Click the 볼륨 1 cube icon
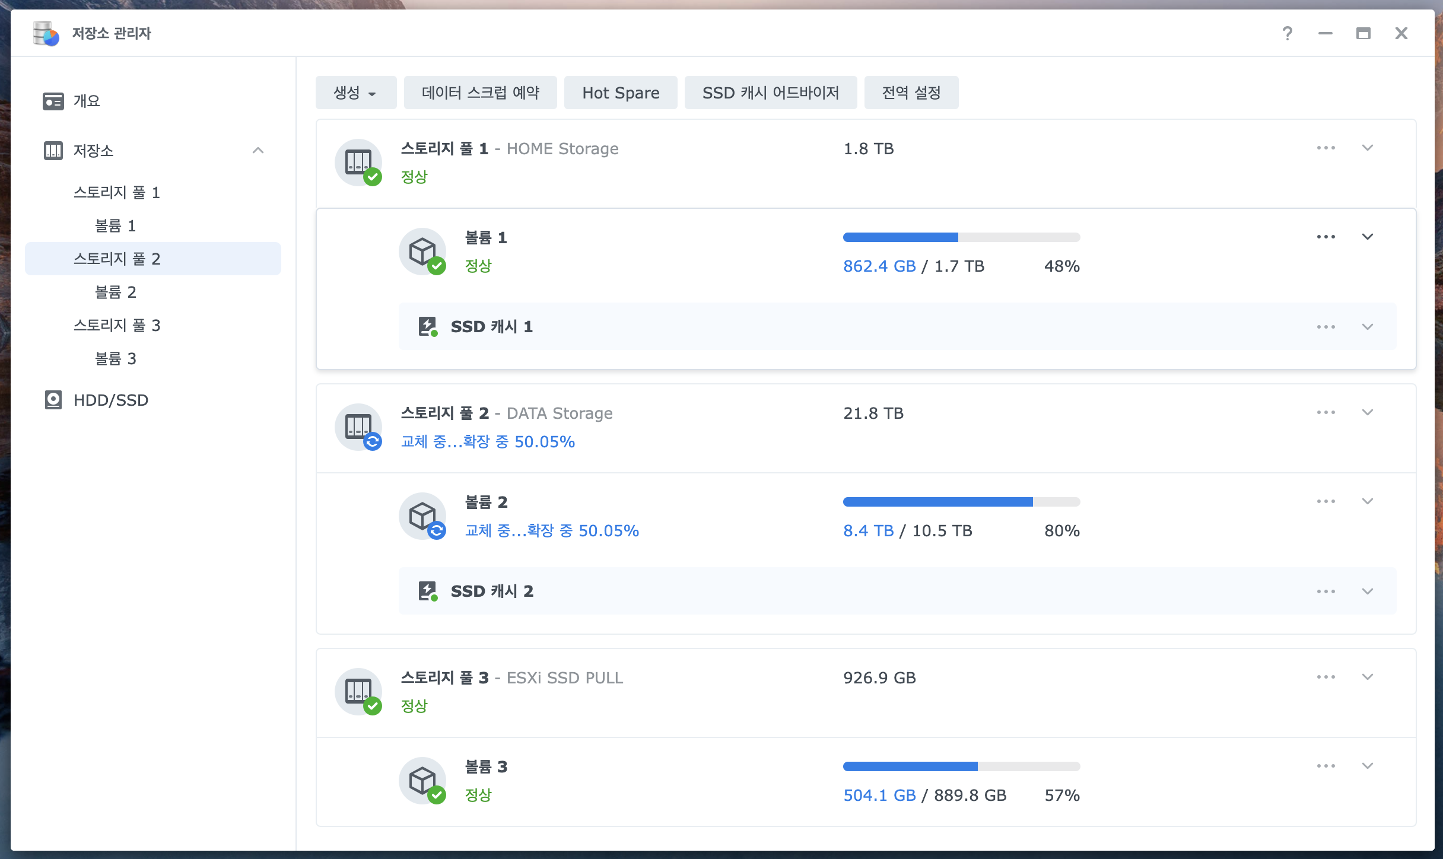 tap(422, 251)
